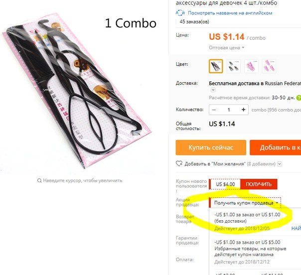Click the quantity input field
301x275 pixels.
(x=229, y=110)
